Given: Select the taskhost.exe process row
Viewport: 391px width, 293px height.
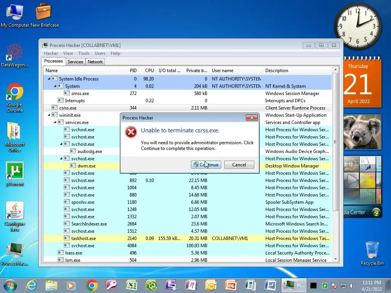Looking at the screenshot, I should 187,238.
